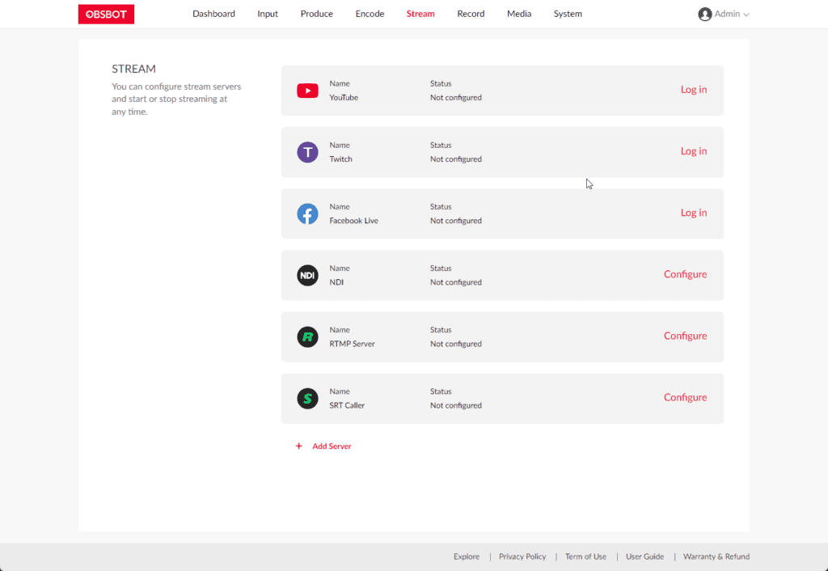The height and width of the screenshot is (571, 828).
Task: Click the RTMP Server icon
Action: [x=307, y=336]
